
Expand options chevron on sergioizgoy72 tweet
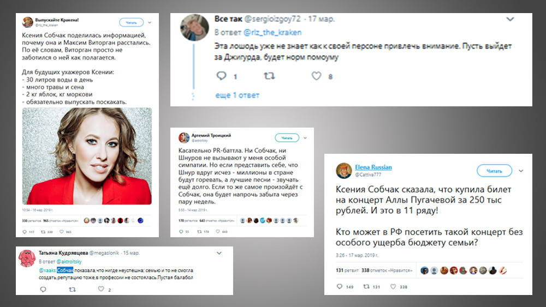[x=510, y=19]
